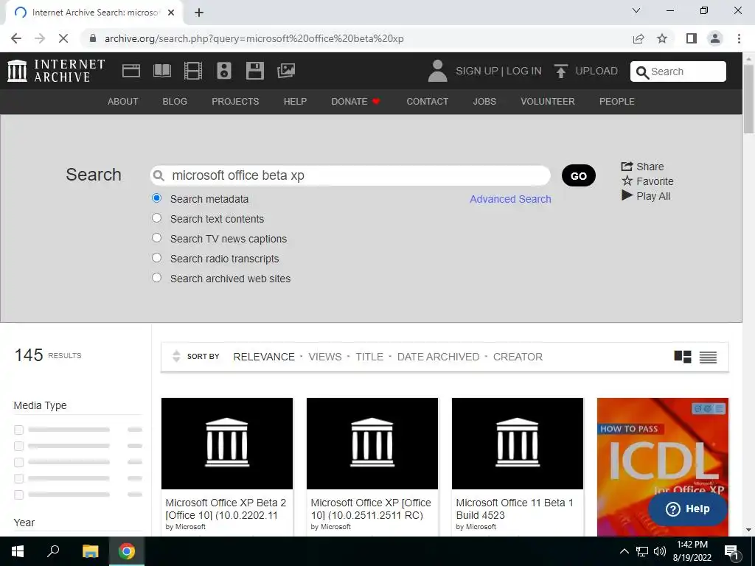
Task: Click the Play All triangle icon
Action: [x=627, y=195]
